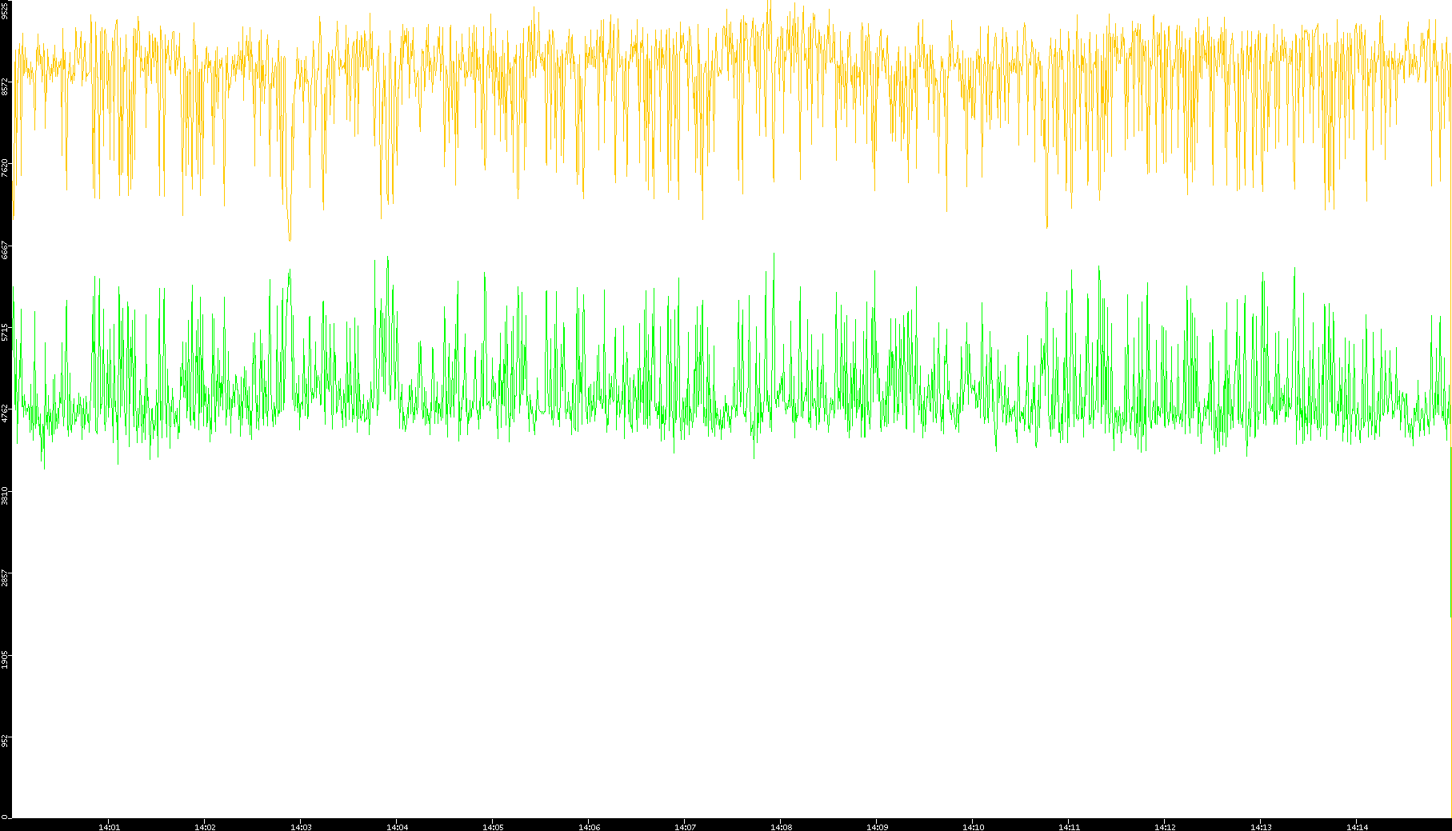Screen dimensions: 1452x831
Task: Click the 1905 vertical axis label
Action: [6, 659]
